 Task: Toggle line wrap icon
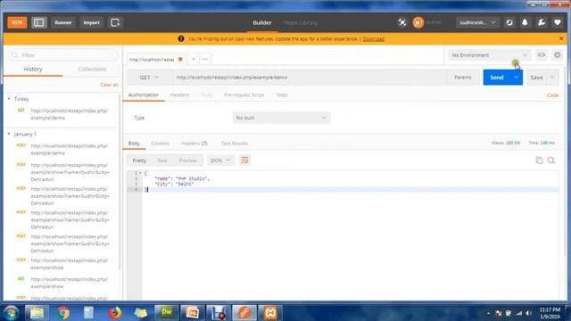[244, 160]
